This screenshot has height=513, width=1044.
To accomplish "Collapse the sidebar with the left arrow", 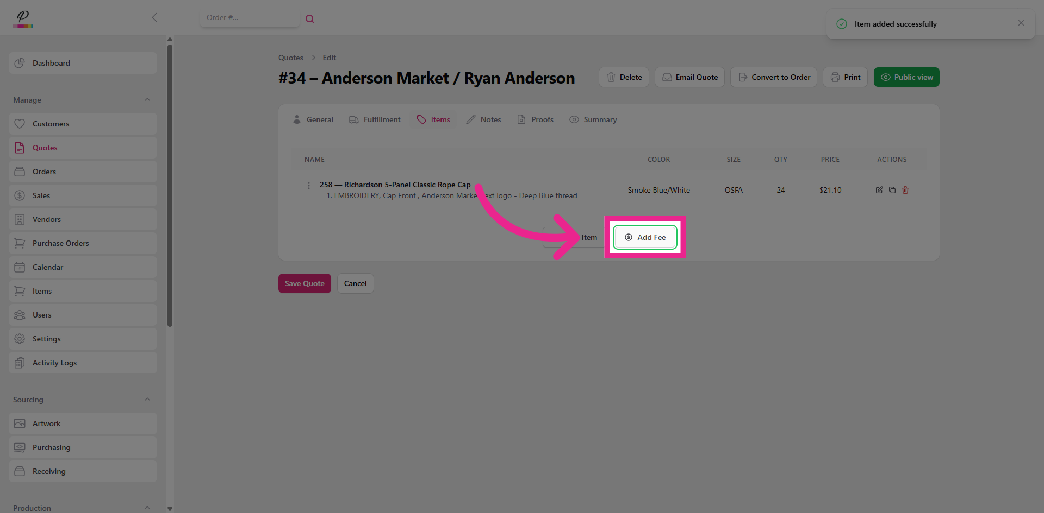I will pyautogui.click(x=154, y=17).
